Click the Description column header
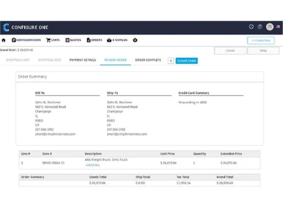Screen dimensions: 283x212 [93, 154]
